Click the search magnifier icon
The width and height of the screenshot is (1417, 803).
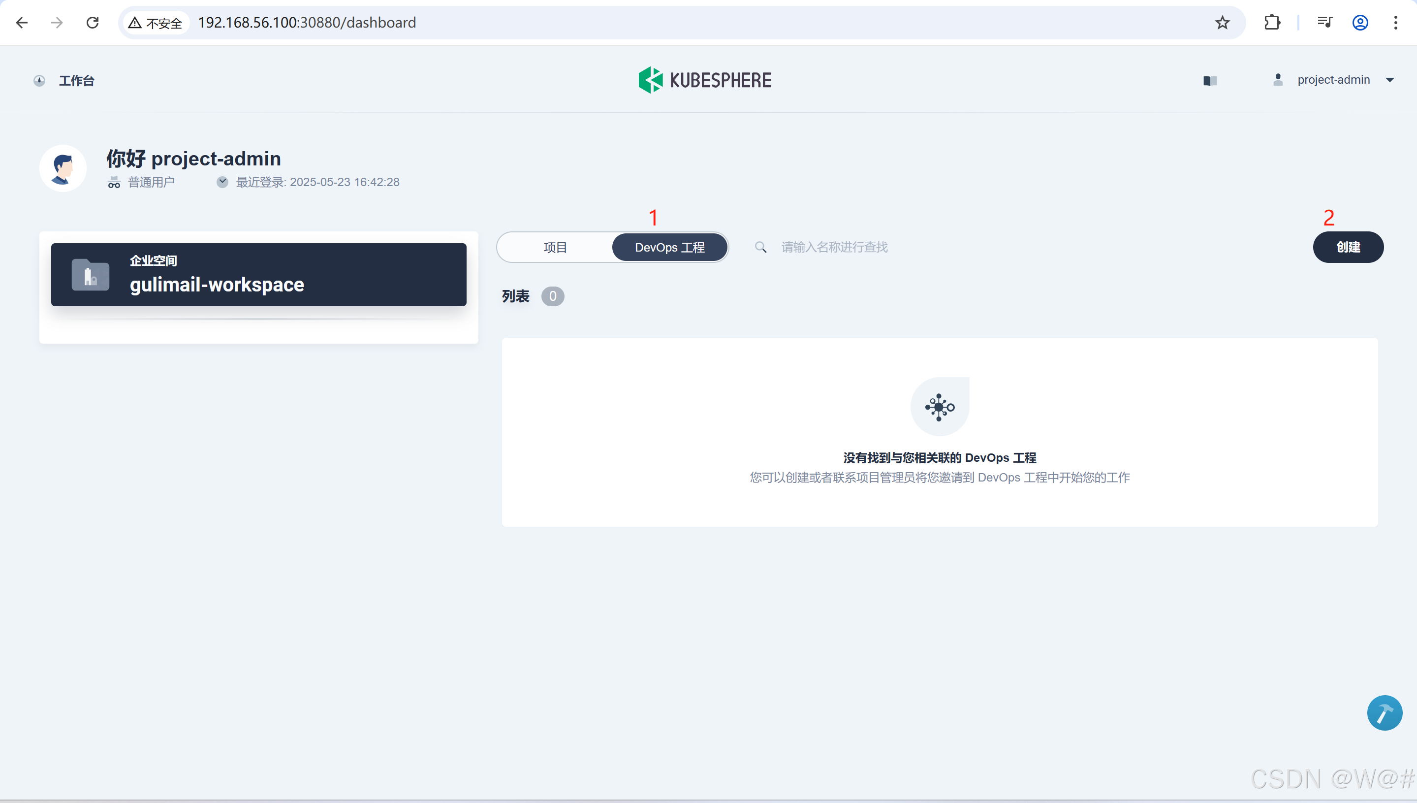click(760, 248)
